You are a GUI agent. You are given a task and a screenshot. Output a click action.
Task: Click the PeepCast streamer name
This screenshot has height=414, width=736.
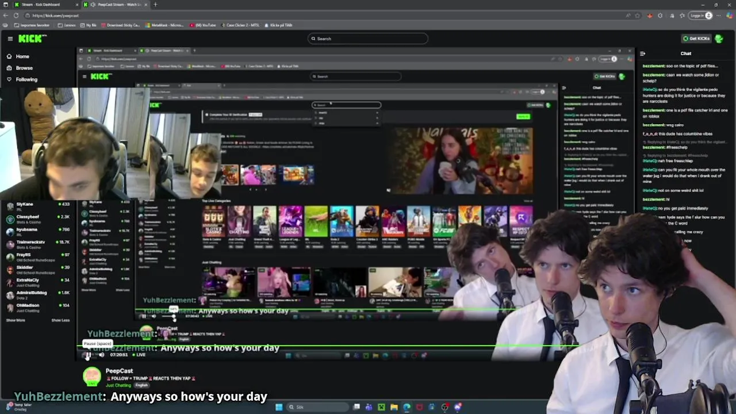(x=119, y=371)
